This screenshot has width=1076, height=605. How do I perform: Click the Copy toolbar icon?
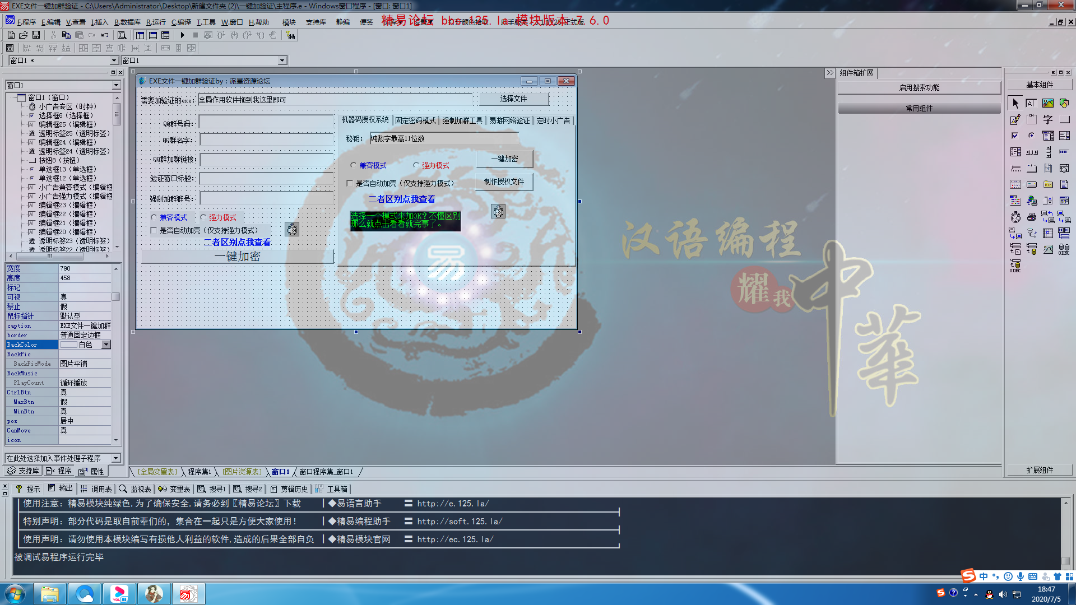point(66,35)
